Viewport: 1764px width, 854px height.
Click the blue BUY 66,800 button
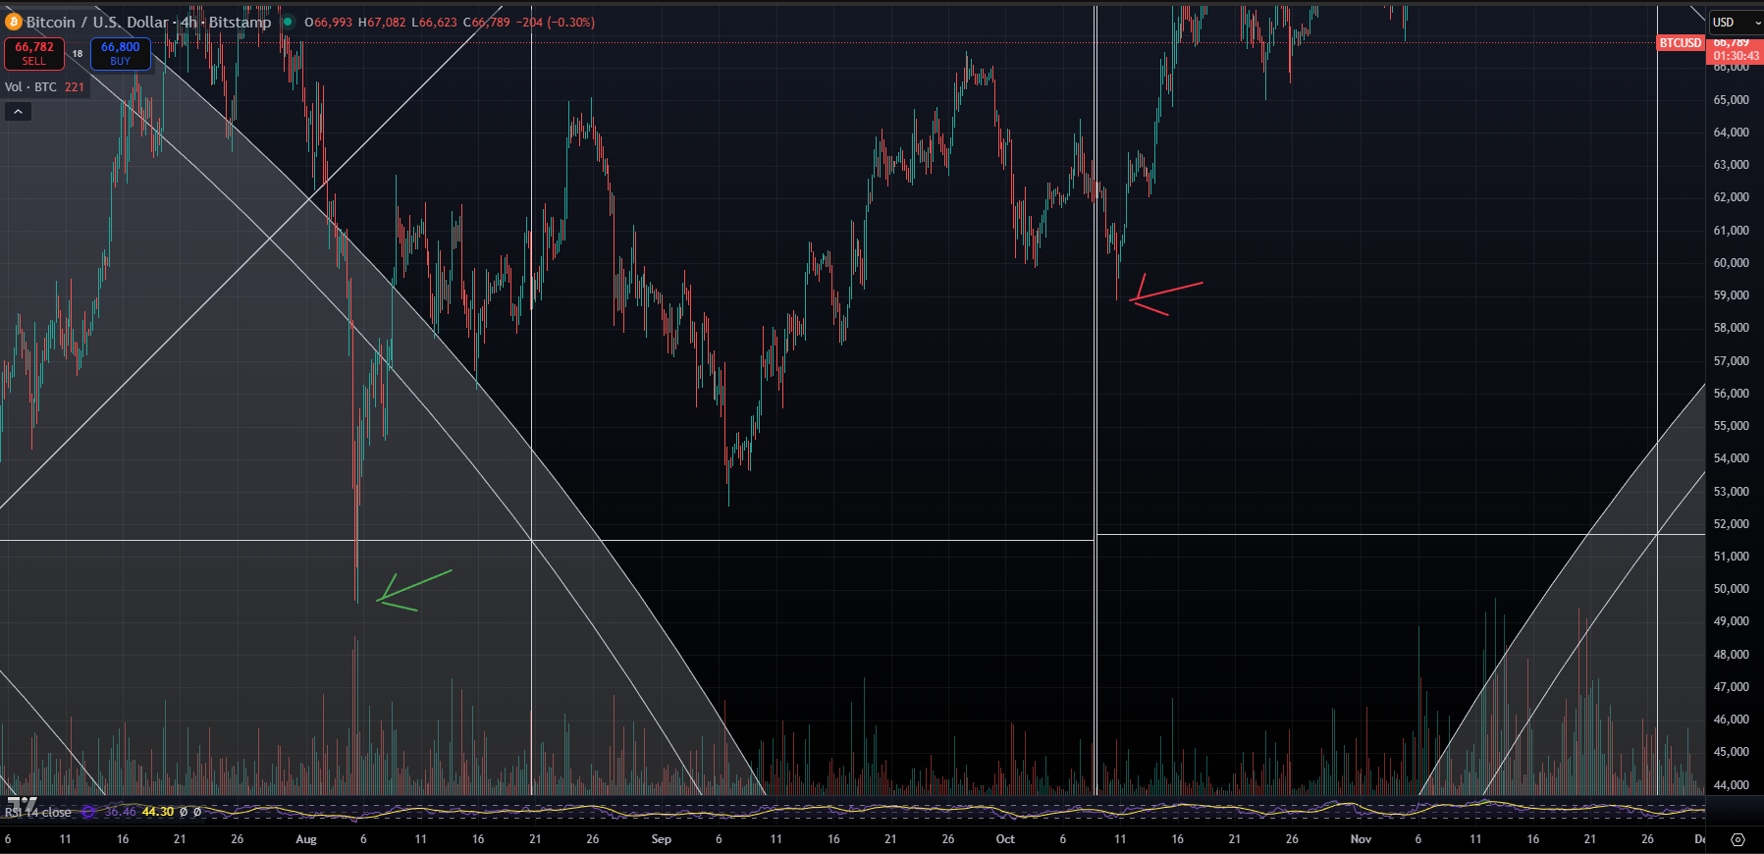click(120, 53)
